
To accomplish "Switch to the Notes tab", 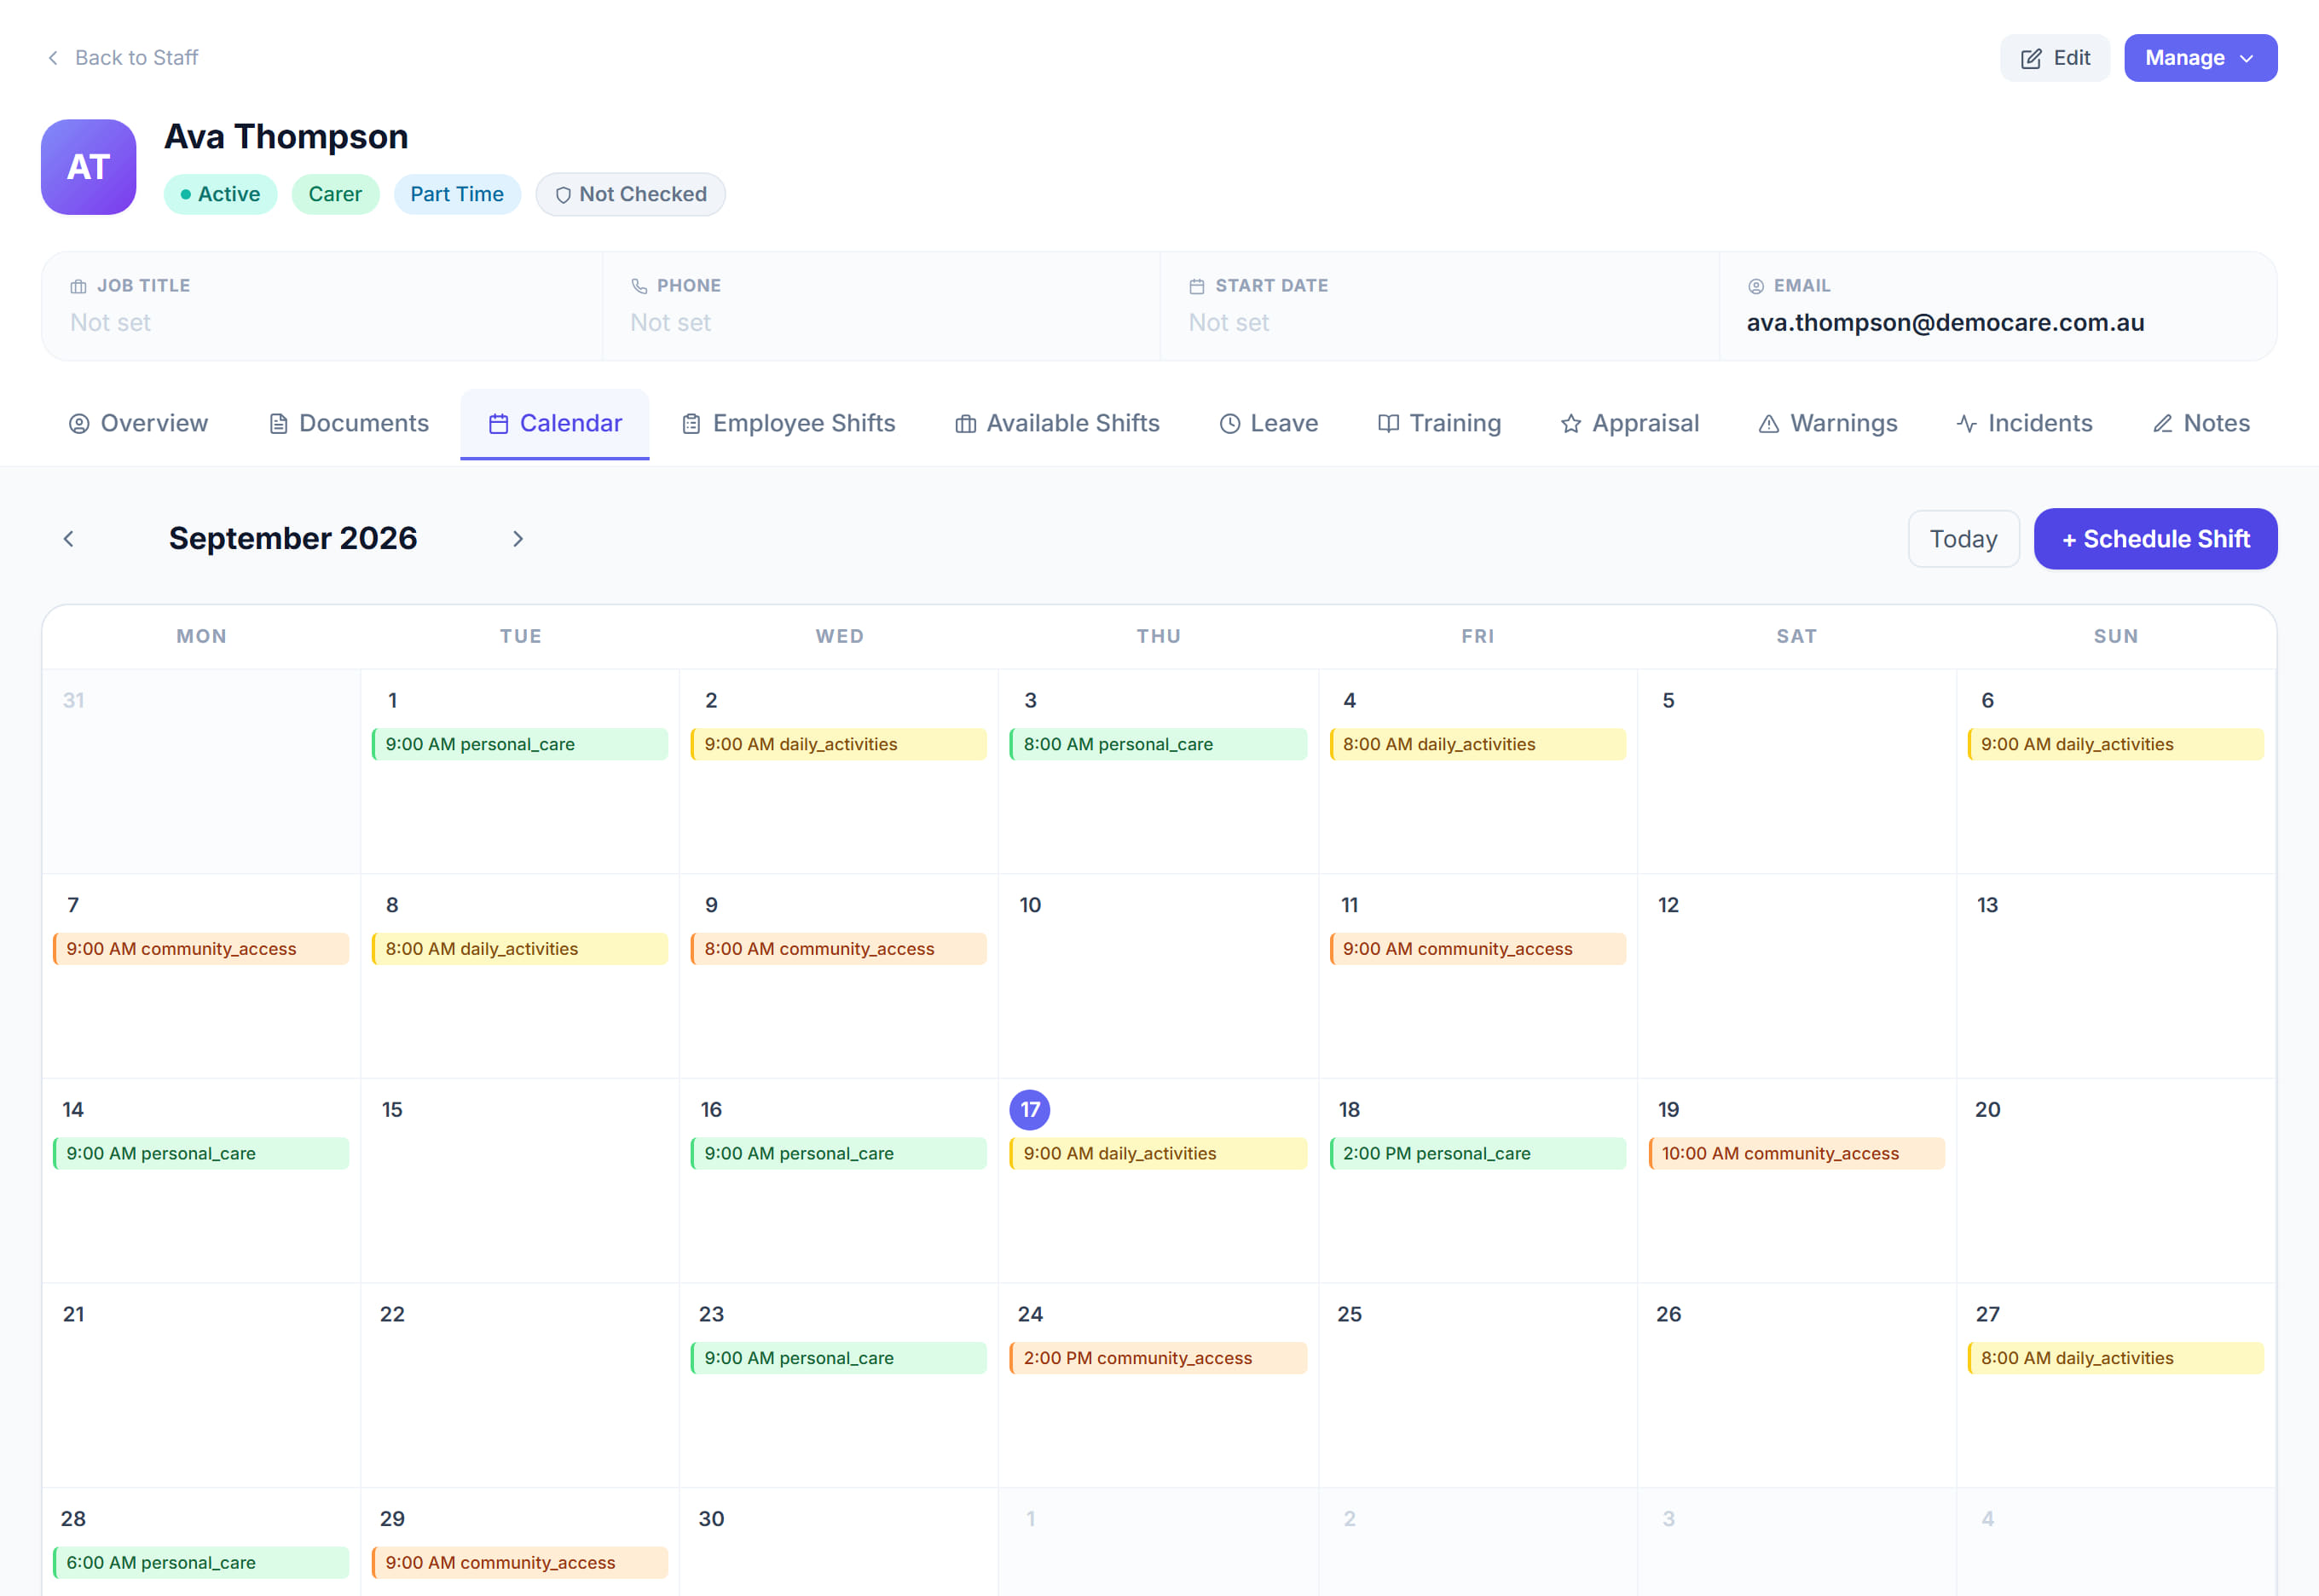I will (x=2200, y=424).
